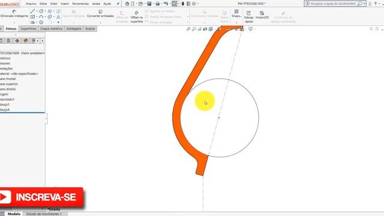Select the sketch Text tool

[58, 17]
